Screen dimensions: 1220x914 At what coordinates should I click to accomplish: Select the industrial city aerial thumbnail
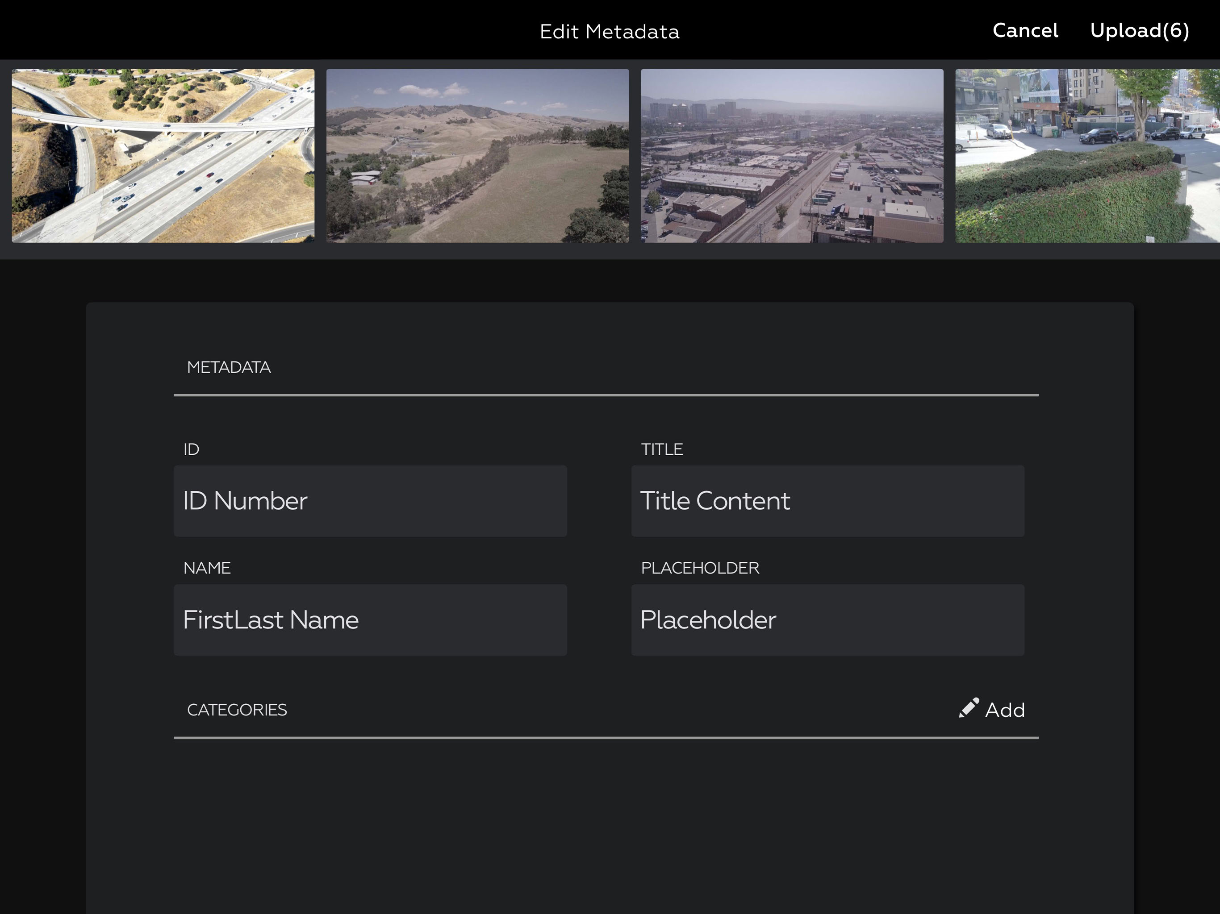tap(792, 155)
